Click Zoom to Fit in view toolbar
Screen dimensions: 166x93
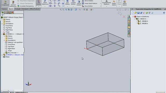click(61, 10)
